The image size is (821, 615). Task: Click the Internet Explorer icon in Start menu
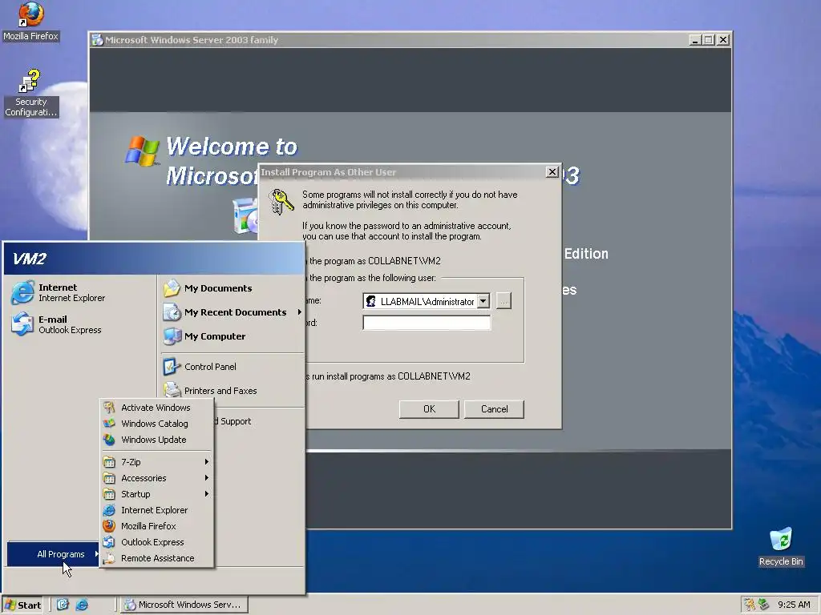pos(22,292)
